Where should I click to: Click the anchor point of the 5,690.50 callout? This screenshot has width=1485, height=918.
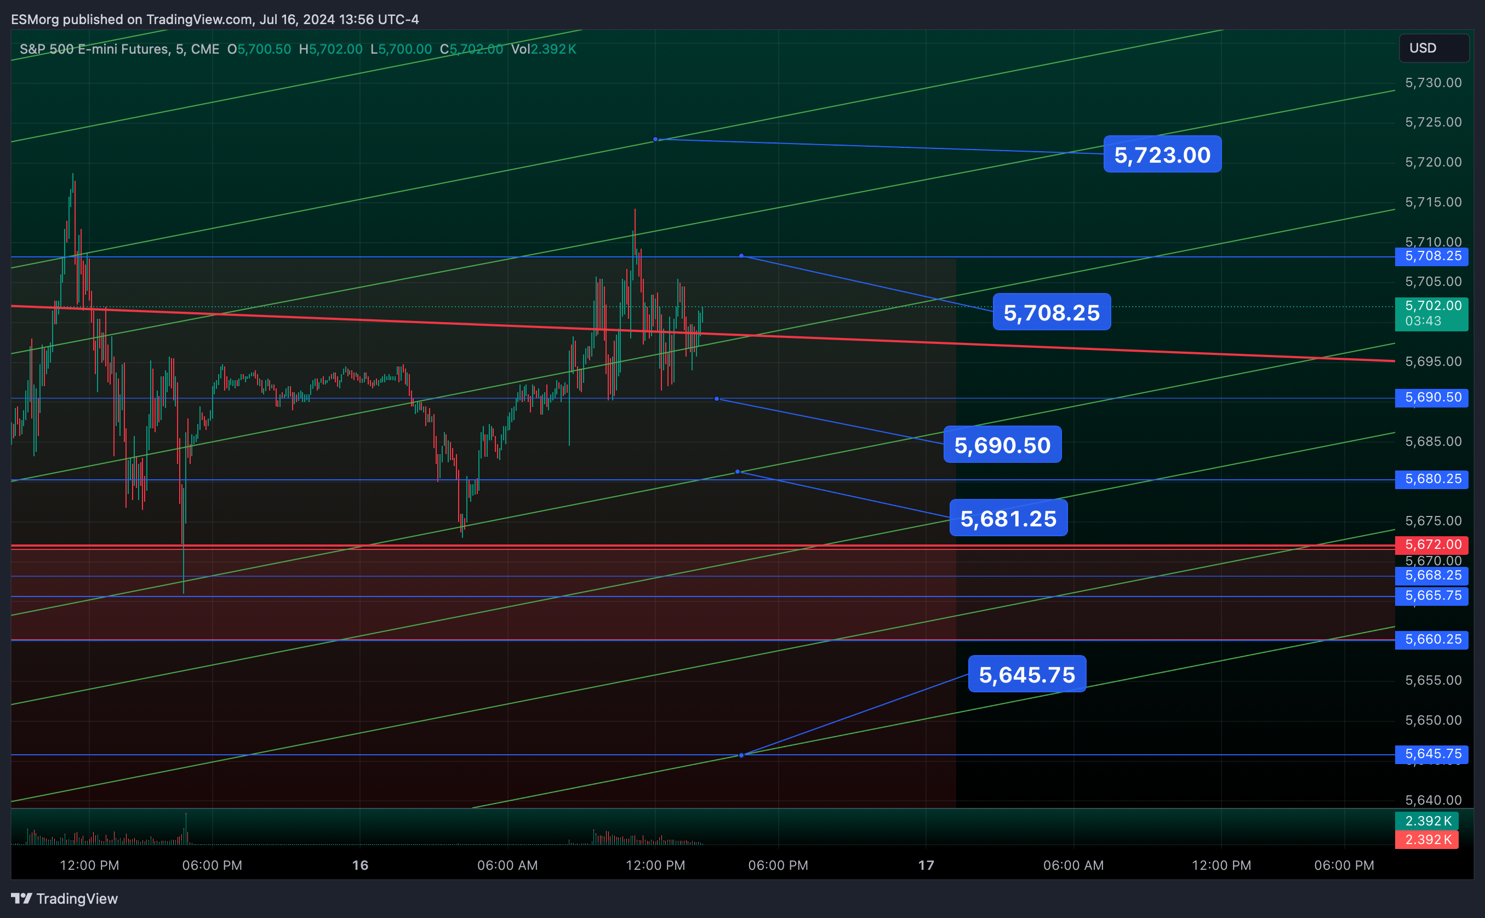coord(717,399)
